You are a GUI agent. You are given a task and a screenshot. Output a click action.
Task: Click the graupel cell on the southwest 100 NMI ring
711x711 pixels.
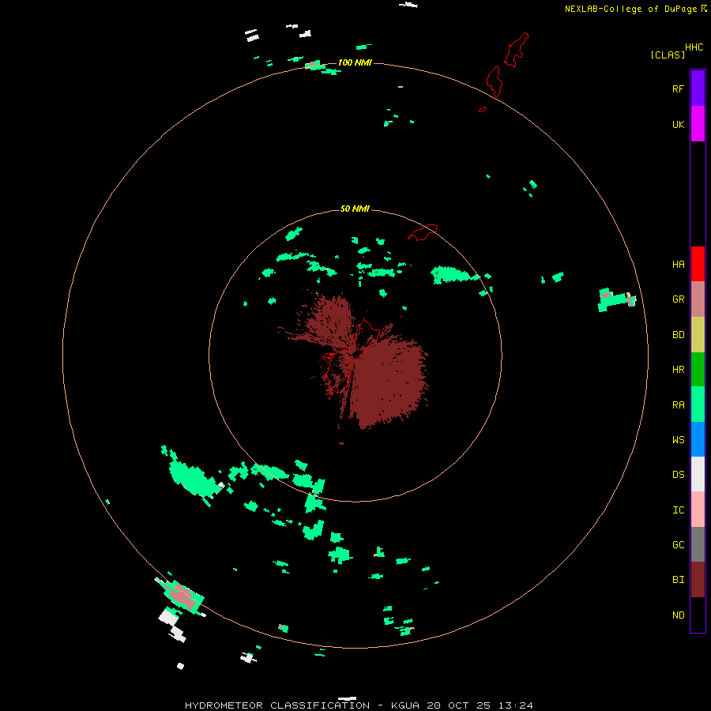pyautogui.click(x=182, y=596)
